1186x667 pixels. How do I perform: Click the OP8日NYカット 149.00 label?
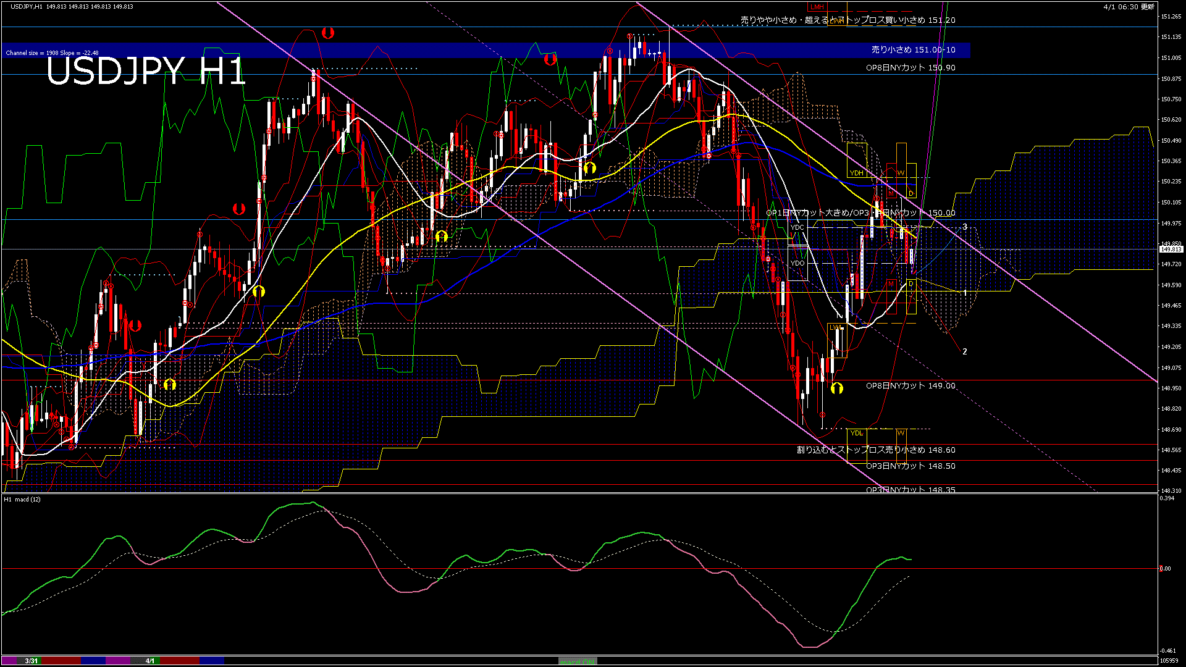910,386
